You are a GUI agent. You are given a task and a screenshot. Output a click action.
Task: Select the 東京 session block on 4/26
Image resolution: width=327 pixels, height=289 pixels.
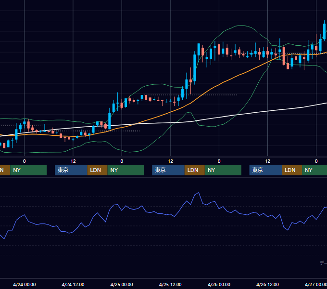(x=265, y=170)
